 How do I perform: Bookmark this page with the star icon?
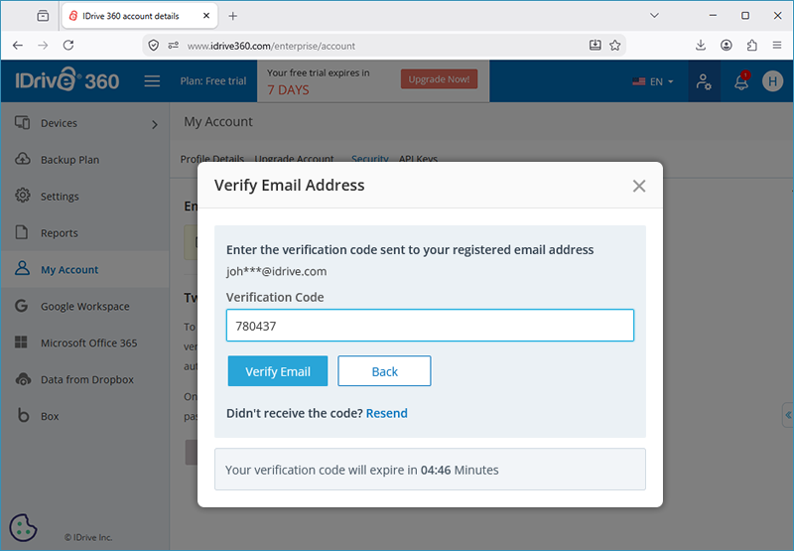[x=614, y=46]
